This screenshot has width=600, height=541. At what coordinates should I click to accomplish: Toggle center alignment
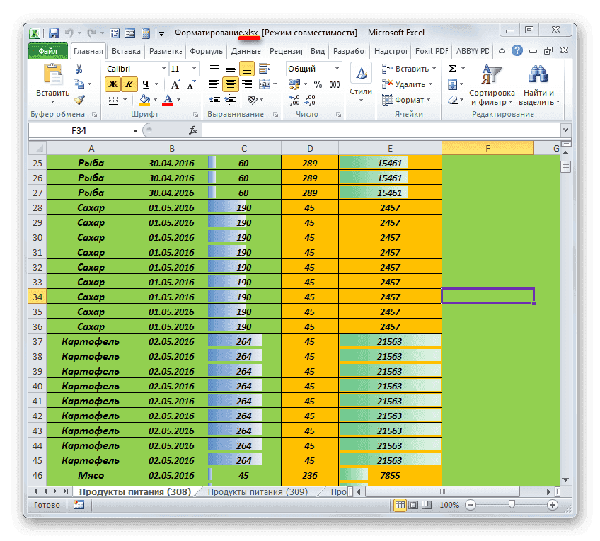[x=230, y=84]
